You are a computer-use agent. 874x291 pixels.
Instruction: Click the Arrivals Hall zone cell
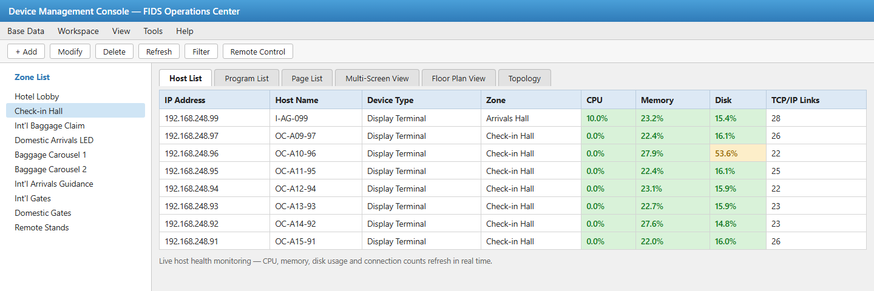pyautogui.click(x=531, y=118)
